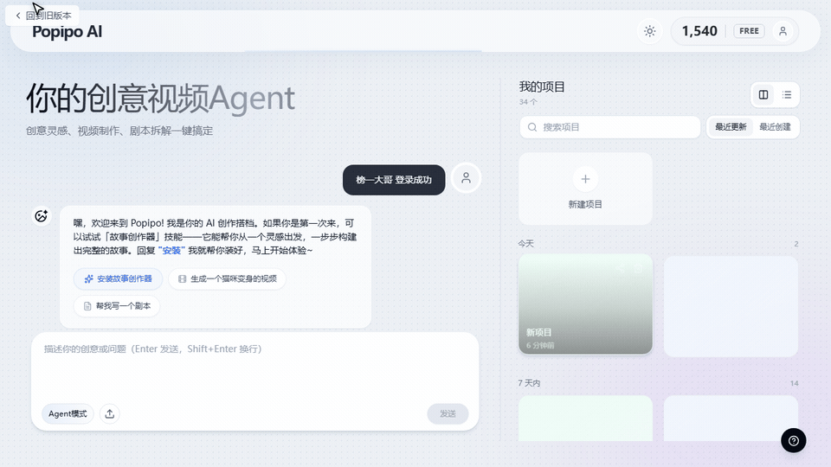
Task: Click the 榜一大哥 登录成功 message bubble
Action: click(394, 180)
